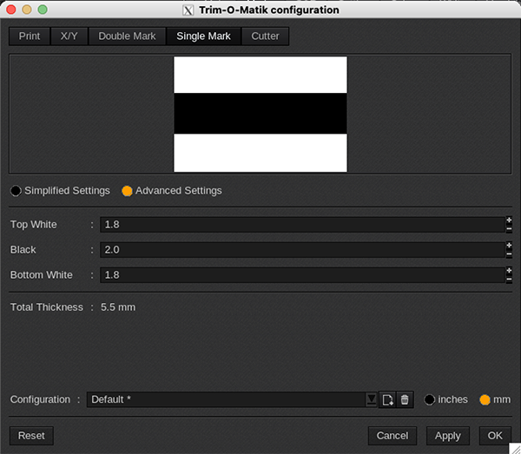The height and width of the screenshot is (454, 521).
Task: Increase Bottom White value with plus stepper
Action: 509,271
